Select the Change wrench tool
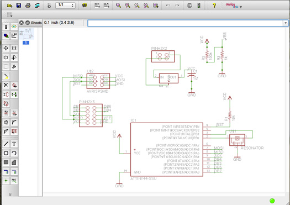Viewport: 290px width, 205px height. (x=14, y=67)
